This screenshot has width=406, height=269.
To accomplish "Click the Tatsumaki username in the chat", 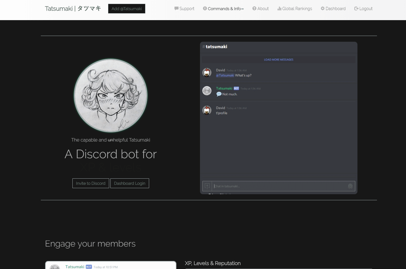I will point(224,88).
